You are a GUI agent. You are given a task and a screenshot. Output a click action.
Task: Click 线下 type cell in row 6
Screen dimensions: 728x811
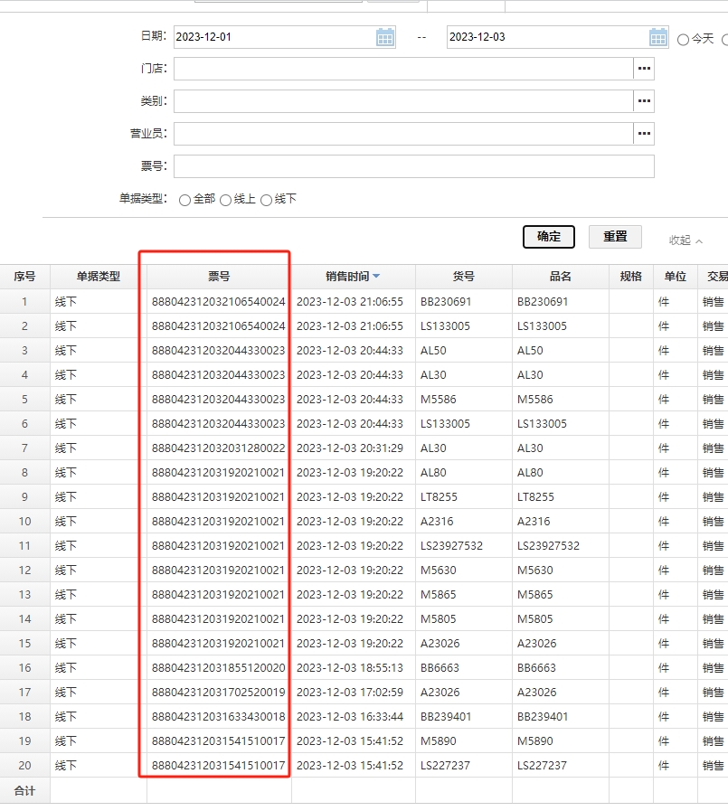coord(99,424)
